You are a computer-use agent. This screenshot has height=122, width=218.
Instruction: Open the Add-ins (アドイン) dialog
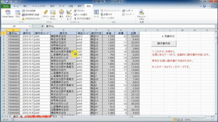click(x=46, y=14)
